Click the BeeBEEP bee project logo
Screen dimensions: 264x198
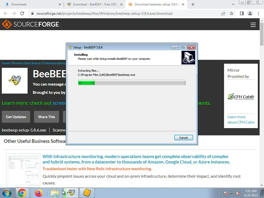point(15,81)
